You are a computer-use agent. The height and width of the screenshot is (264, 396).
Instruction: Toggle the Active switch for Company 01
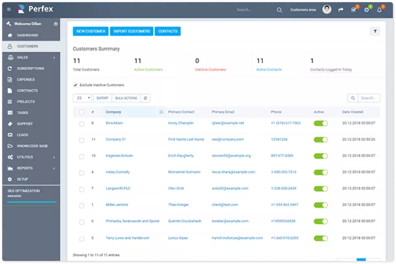321,140
